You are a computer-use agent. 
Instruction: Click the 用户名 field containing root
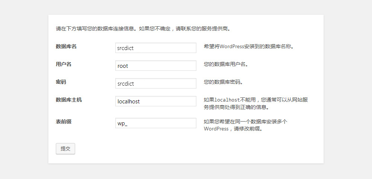156,66
